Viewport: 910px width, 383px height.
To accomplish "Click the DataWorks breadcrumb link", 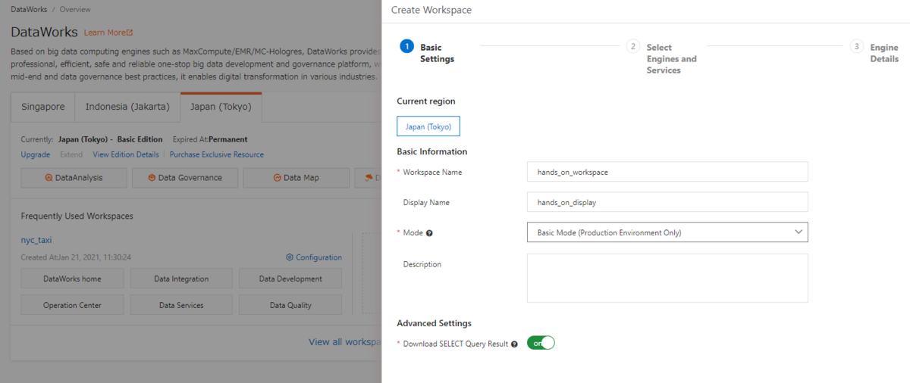I will coord(28,10).
